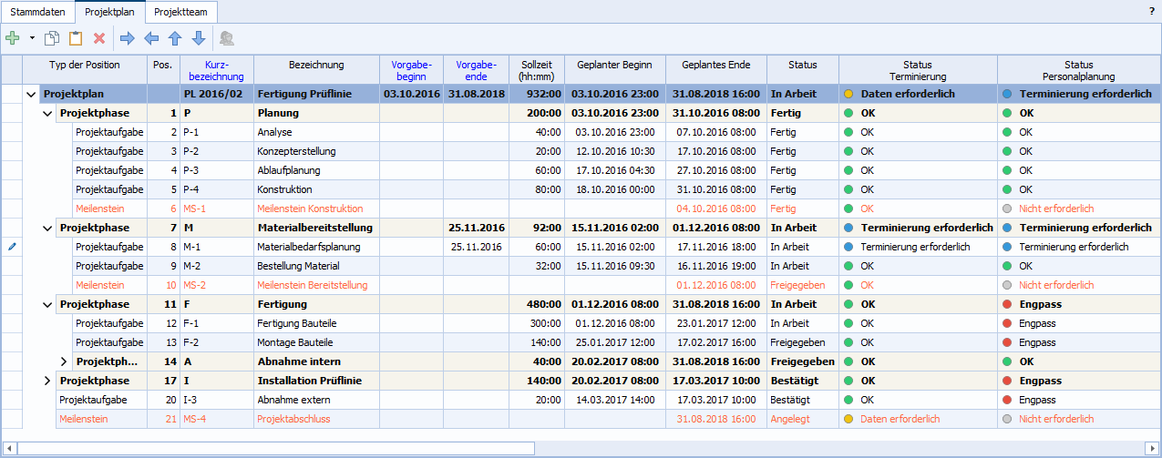Image resolution: width=1162 pixels, height=458 pixels.
Task: Click the blue up arrow move icon
Action: point(175,38)
